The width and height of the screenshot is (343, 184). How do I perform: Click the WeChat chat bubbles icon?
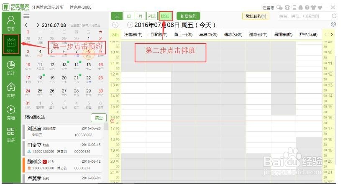279,8
